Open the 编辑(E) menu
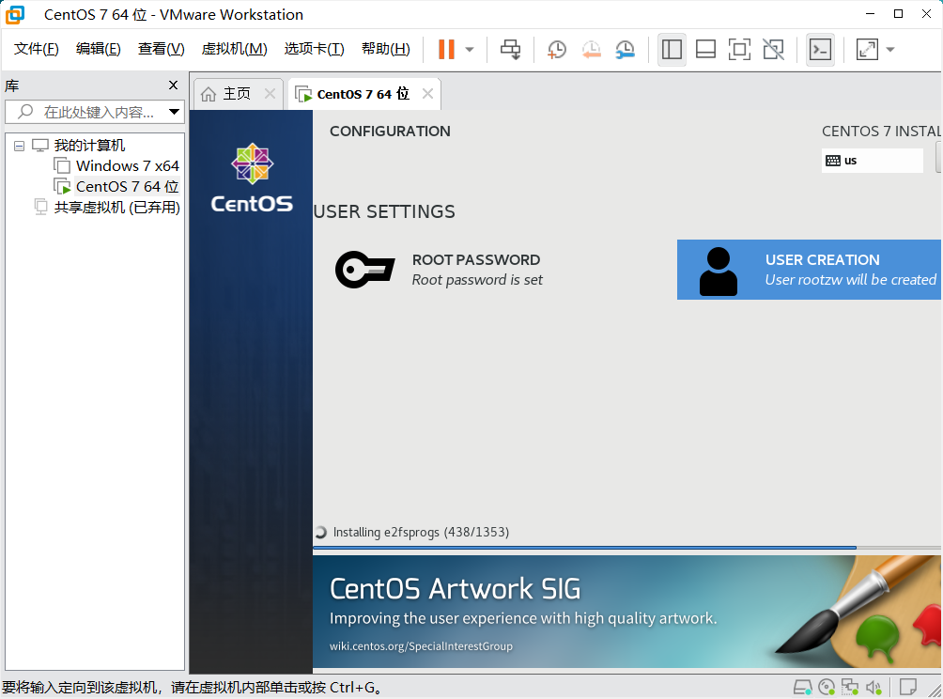943x699 pixels. (98, 49)
